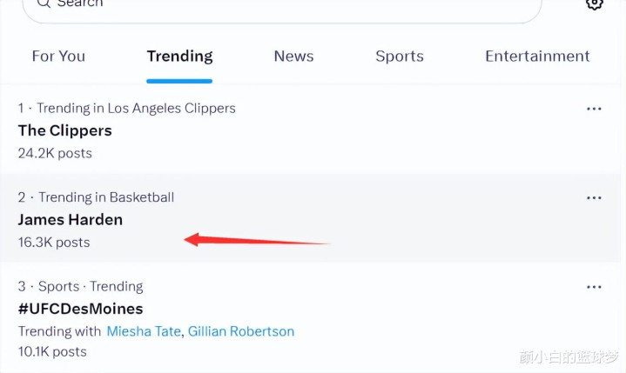Open The Clippers trending topic
The width and height of the screenshot is (626, 373).
click(x=65, y=130)
